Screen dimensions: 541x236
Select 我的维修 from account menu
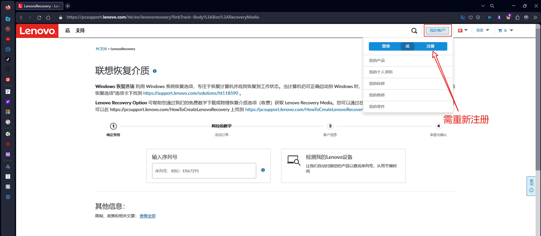pos(408,95)
